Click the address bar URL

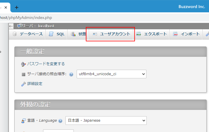point(26,18)
